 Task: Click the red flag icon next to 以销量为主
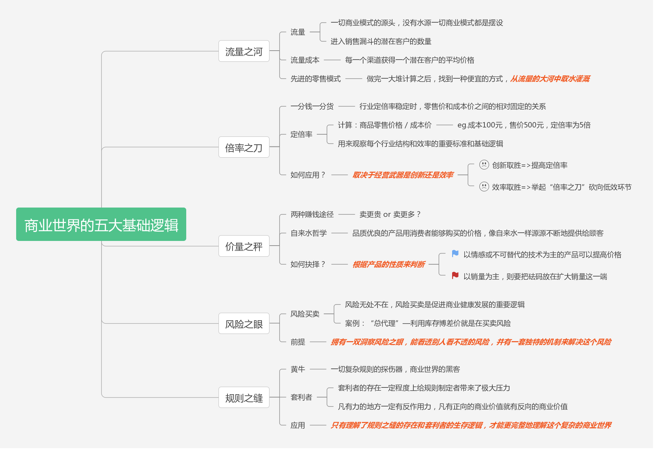[455, 276]
